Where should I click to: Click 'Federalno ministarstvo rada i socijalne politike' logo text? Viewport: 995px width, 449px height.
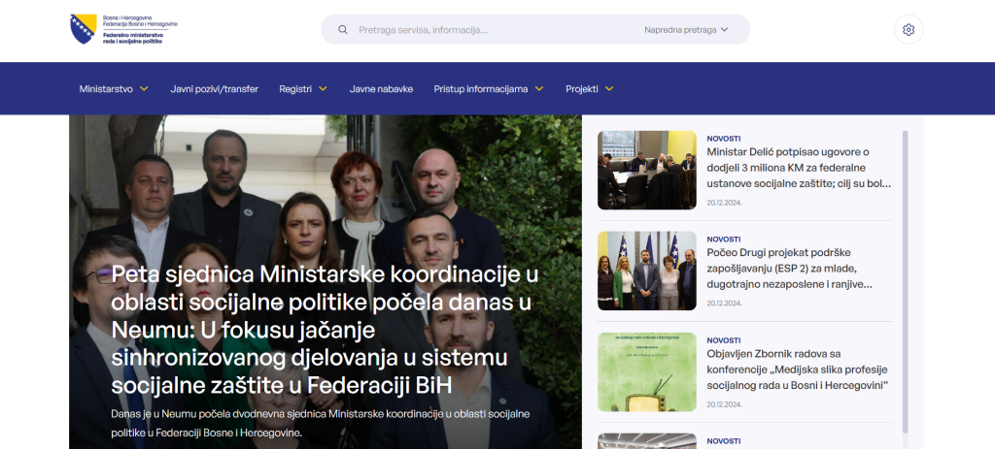[x=132, y=38]
